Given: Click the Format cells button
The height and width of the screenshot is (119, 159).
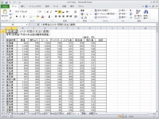Looking at the screenshot, I should (x=123, y=17).
